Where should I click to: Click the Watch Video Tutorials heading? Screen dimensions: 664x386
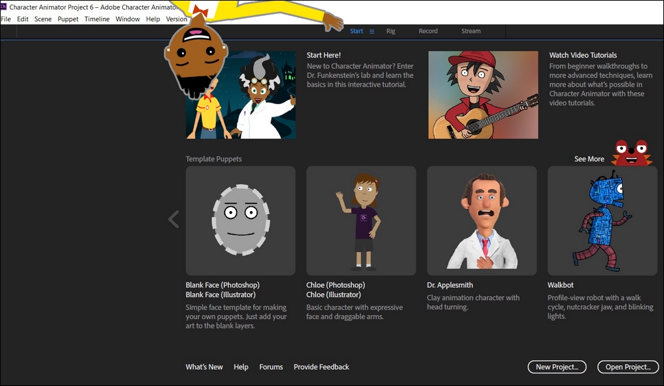click(583, 56)
